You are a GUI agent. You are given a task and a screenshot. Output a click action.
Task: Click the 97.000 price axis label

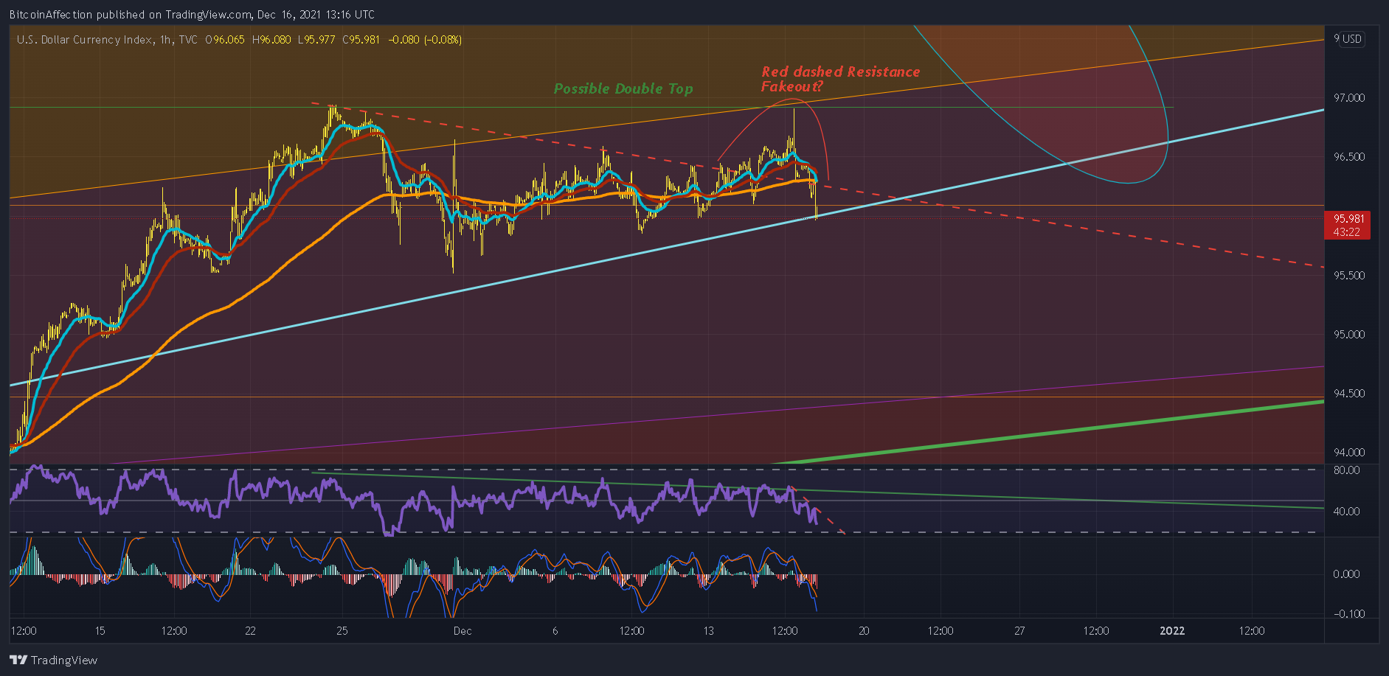pos(1349,98)
